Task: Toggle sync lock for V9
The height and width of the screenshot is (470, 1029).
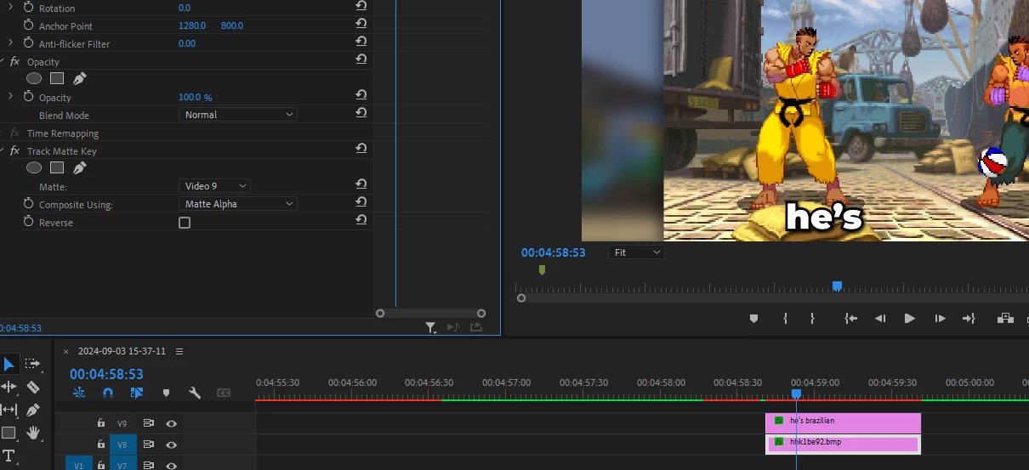Action: (149, 422)
